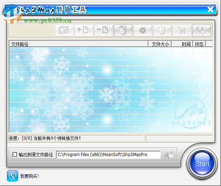Click the phone contact icon
The image size is (221, 186).
12,176
